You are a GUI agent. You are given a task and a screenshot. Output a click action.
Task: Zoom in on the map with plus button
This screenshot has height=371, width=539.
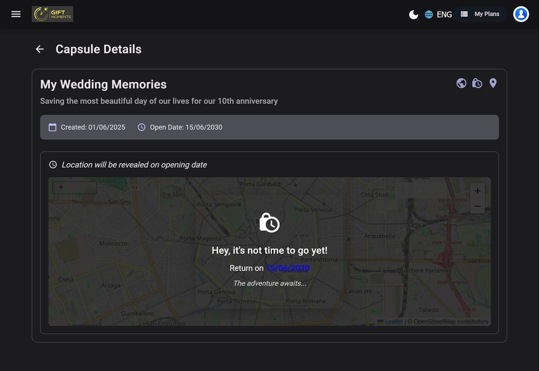click(x=477, y=191)
